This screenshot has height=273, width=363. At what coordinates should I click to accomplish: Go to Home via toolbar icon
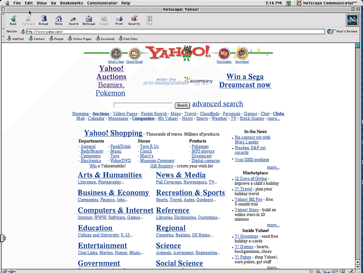click(59, 20)
